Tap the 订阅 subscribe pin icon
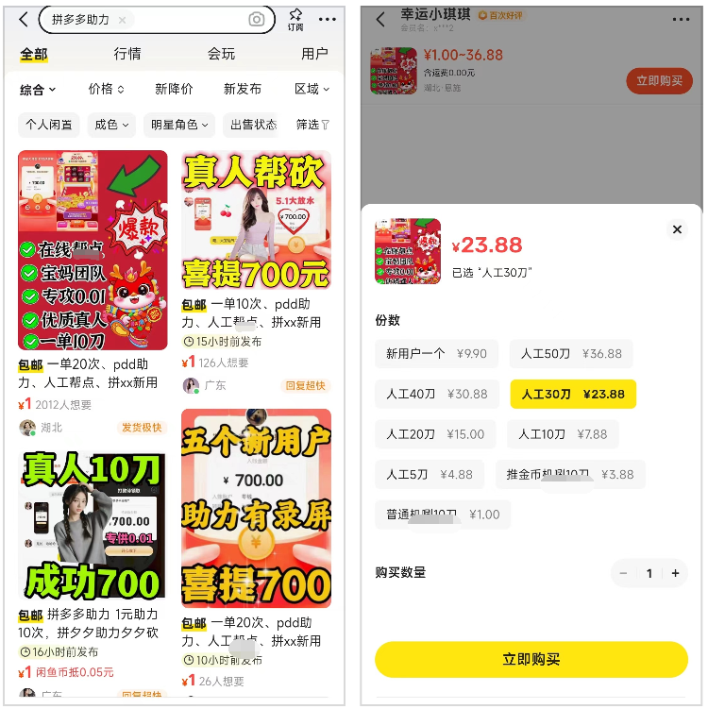708x709 pixels. [x=295, y=20]
